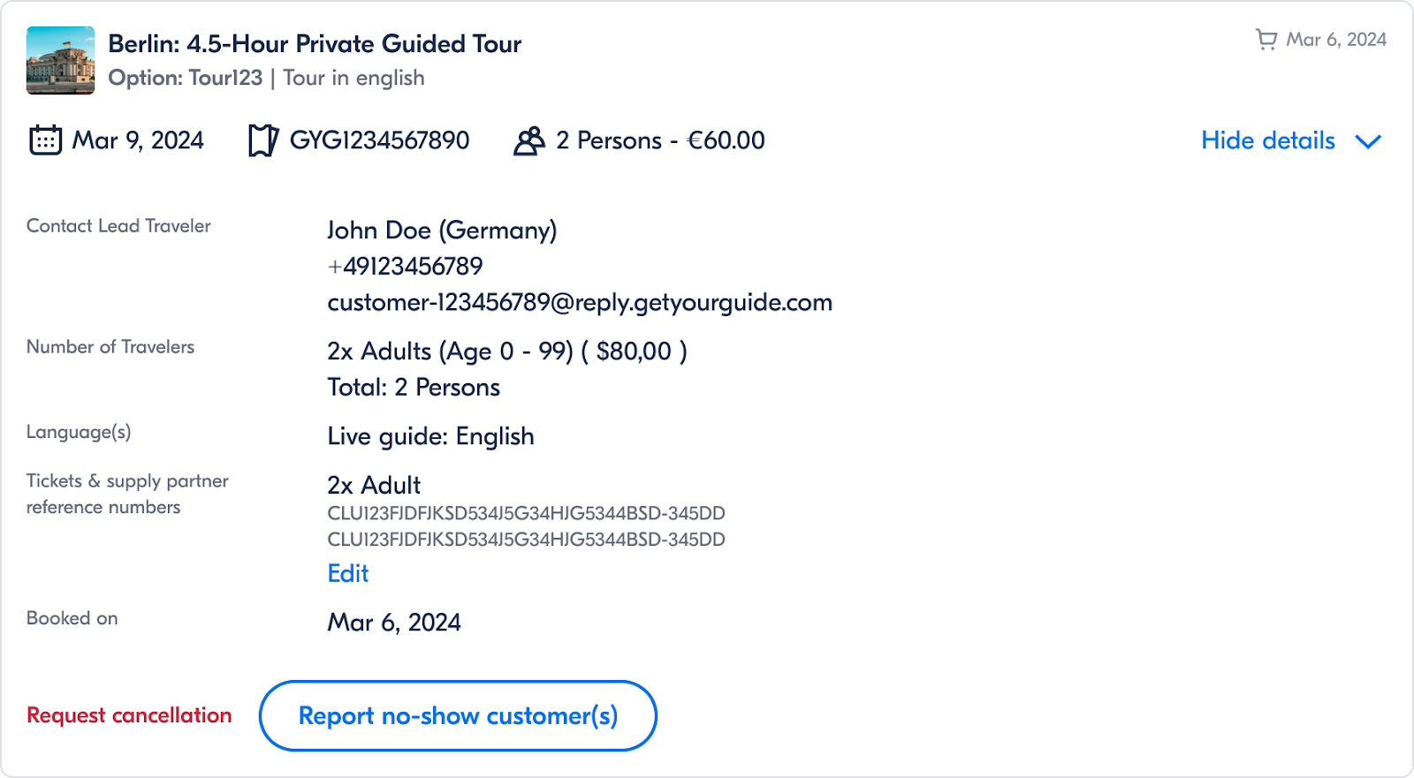Select Request cancellation
The width and height of the screenshot is (1414, 778).
click(129, 715)
